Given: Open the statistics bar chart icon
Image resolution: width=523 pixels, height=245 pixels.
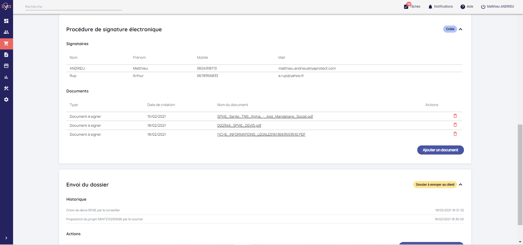Looking at the screenshot, I should (x=6, y=77).
